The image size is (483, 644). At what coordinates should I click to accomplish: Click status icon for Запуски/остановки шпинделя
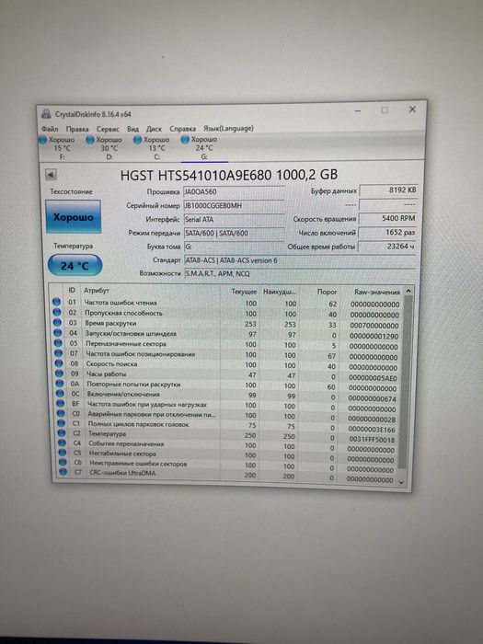click(57, 333)
